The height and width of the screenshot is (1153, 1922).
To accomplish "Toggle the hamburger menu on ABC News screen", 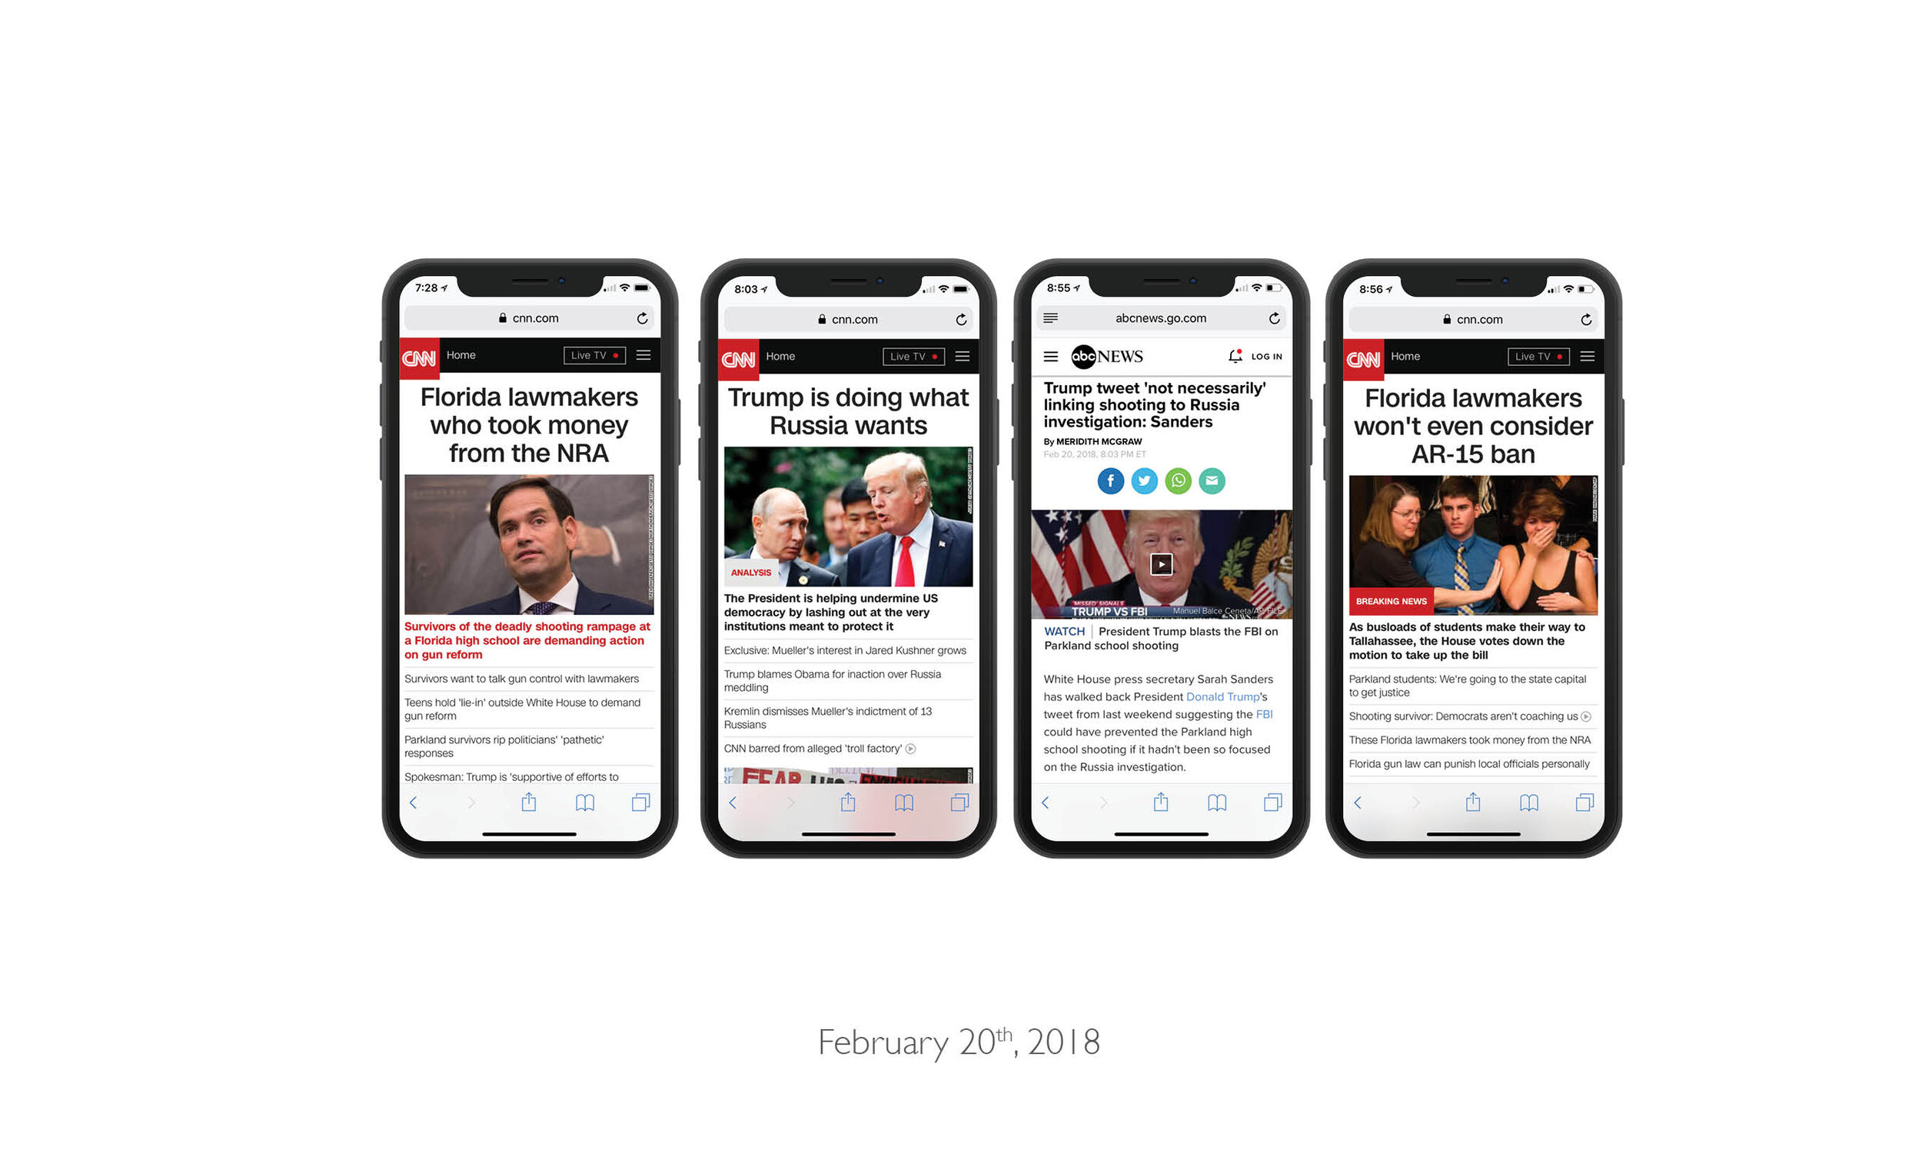I will click(1053, 354).
